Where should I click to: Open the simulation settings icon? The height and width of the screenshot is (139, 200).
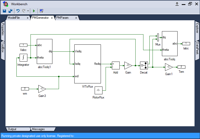point(41,11)
